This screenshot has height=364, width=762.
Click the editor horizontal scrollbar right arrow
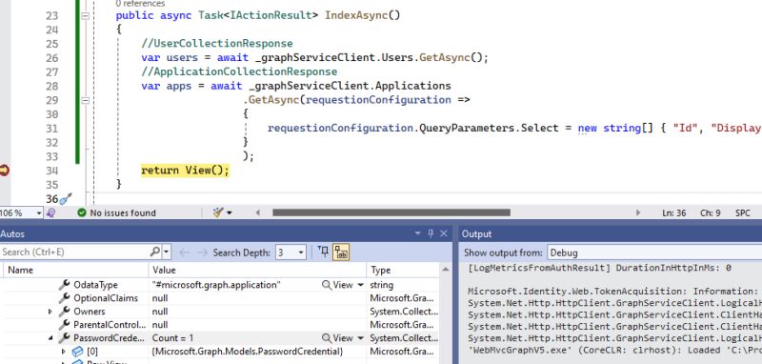(638, 212)
